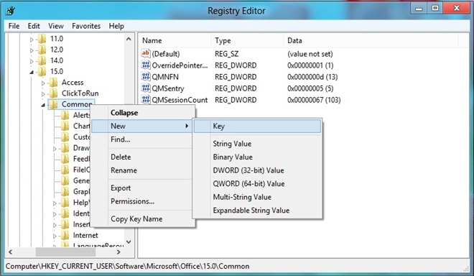Click the QMSessionCount DWORD value icon

(x=146, y=100)
